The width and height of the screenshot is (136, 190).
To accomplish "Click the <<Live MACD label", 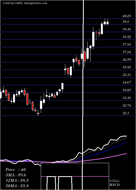I will (115, 183).
